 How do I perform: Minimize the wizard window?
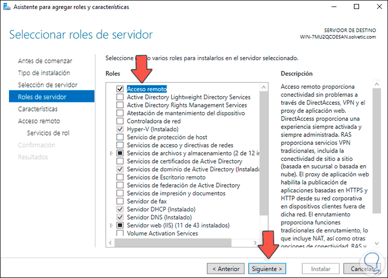click(x=334, y=7)
